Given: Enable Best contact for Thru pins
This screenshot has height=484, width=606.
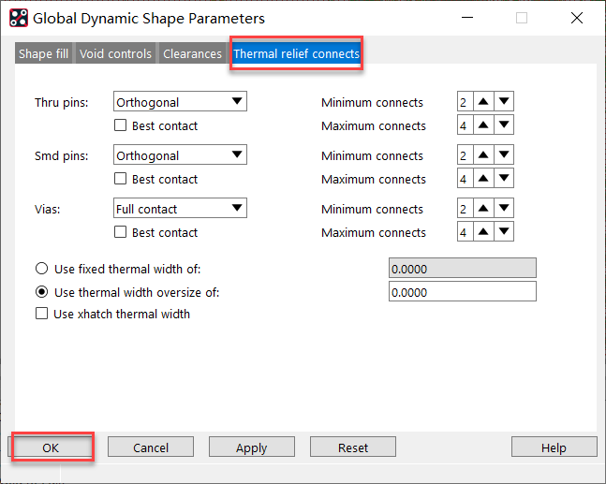Looking at the screenshot, I should (x=120, y=125).
